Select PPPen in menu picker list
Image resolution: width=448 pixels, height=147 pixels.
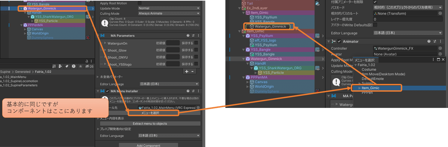tap(367, 92)
